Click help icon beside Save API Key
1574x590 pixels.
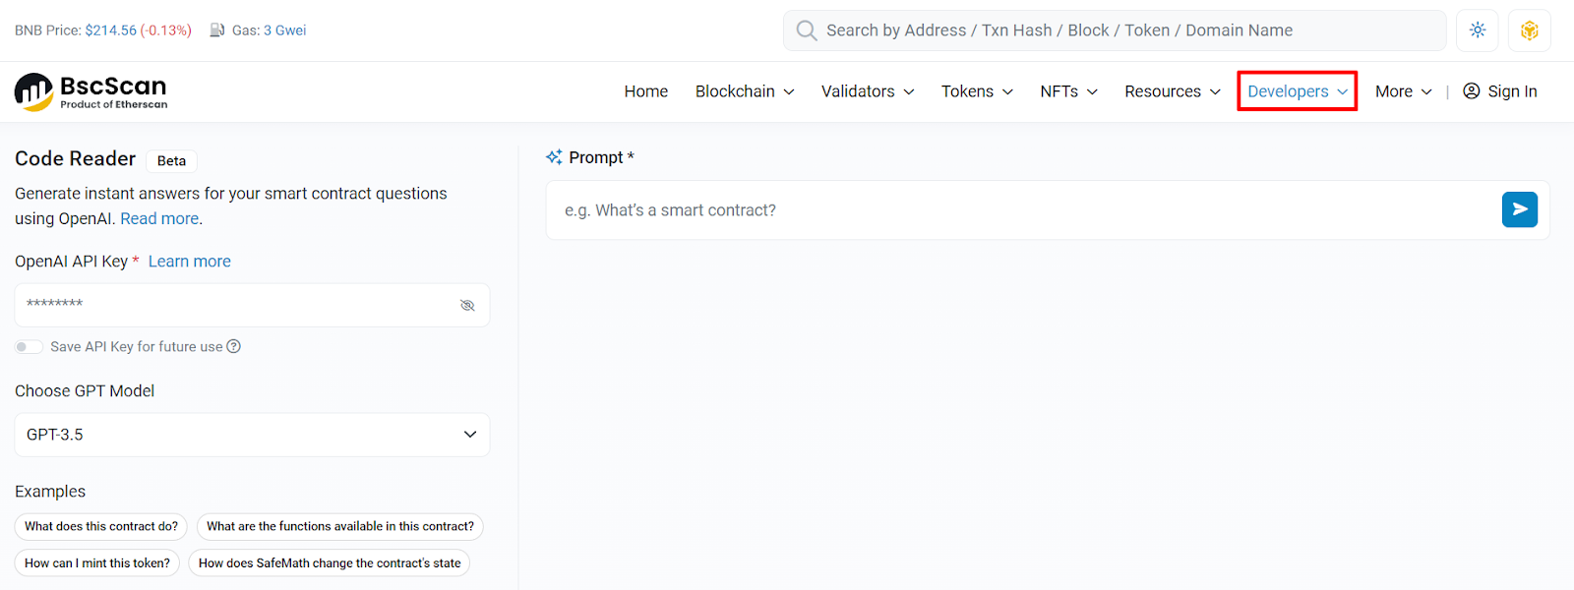click(x=234, y=346)
